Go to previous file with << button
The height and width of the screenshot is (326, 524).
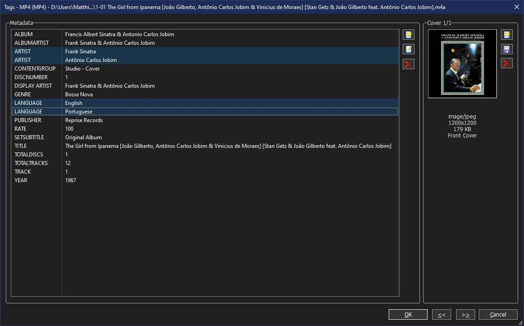coord(442,314)
